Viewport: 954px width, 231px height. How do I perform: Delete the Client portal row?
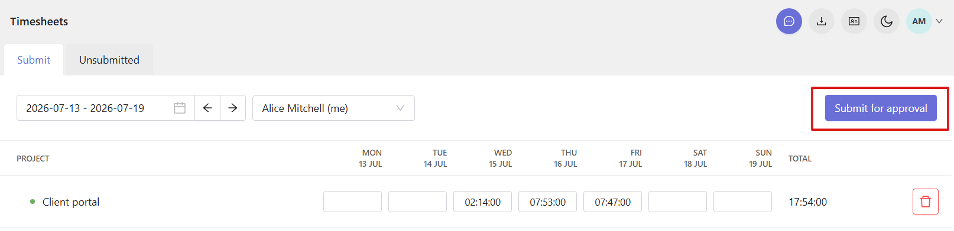click(926, 202)
